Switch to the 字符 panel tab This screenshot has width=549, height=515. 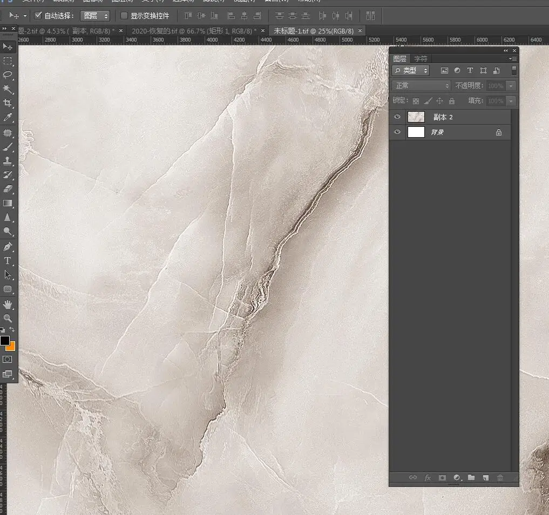(421, 58)
